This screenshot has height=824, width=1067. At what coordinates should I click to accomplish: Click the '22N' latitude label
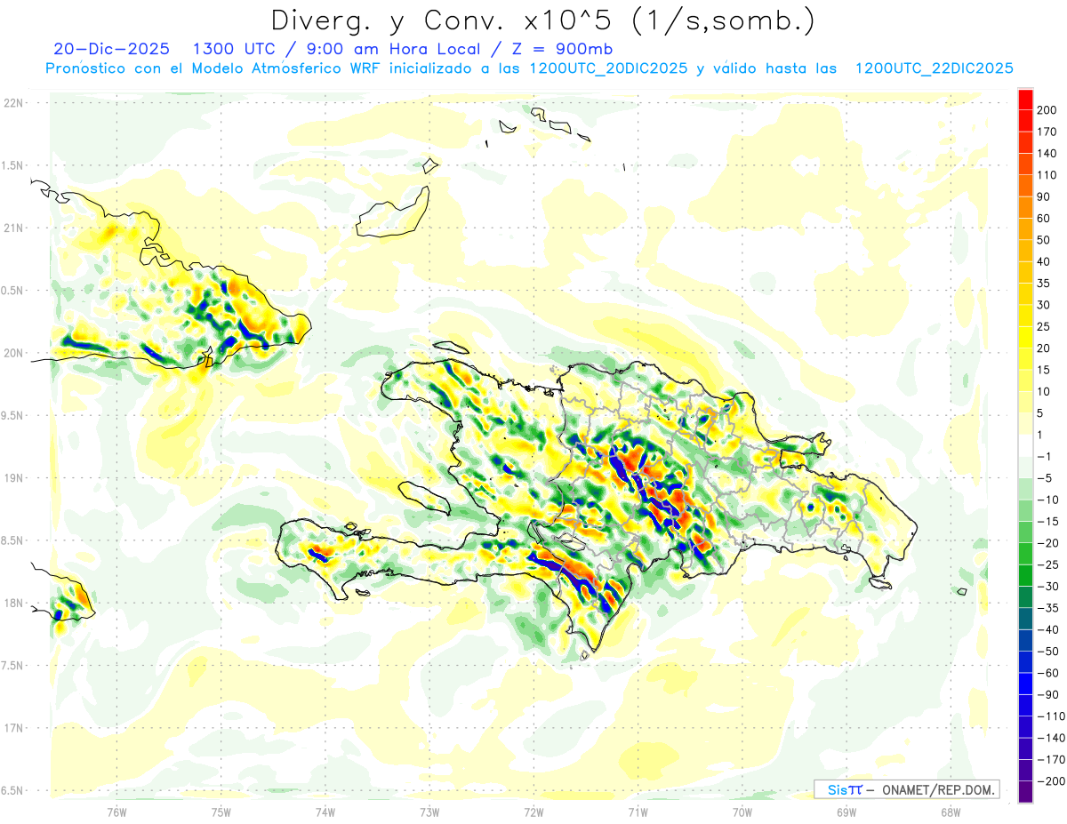13,102
